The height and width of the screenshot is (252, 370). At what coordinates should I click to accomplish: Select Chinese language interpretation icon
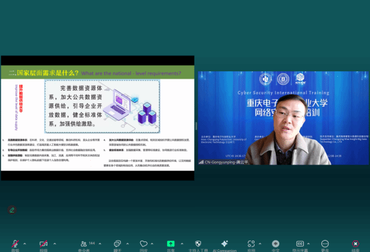tap(276, 245)
